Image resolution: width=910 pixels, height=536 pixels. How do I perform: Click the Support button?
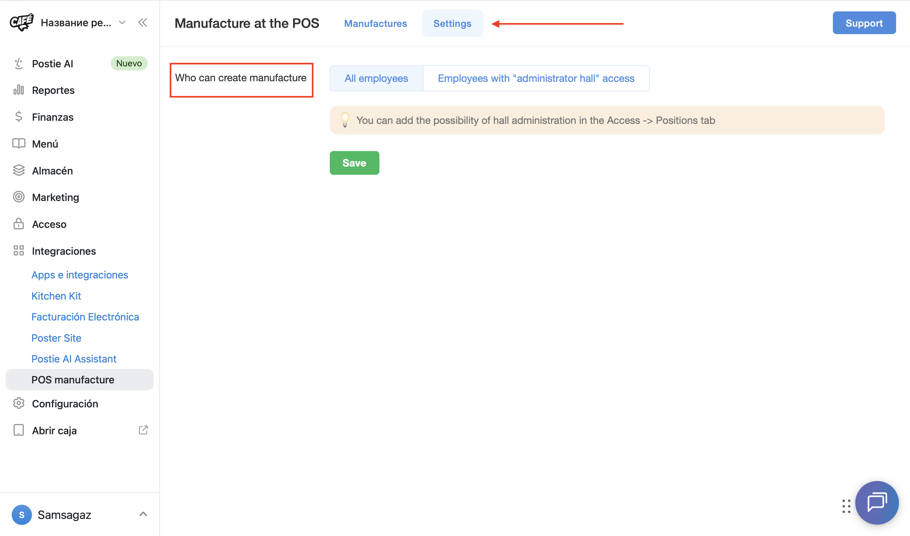click(x=864, y=23)
